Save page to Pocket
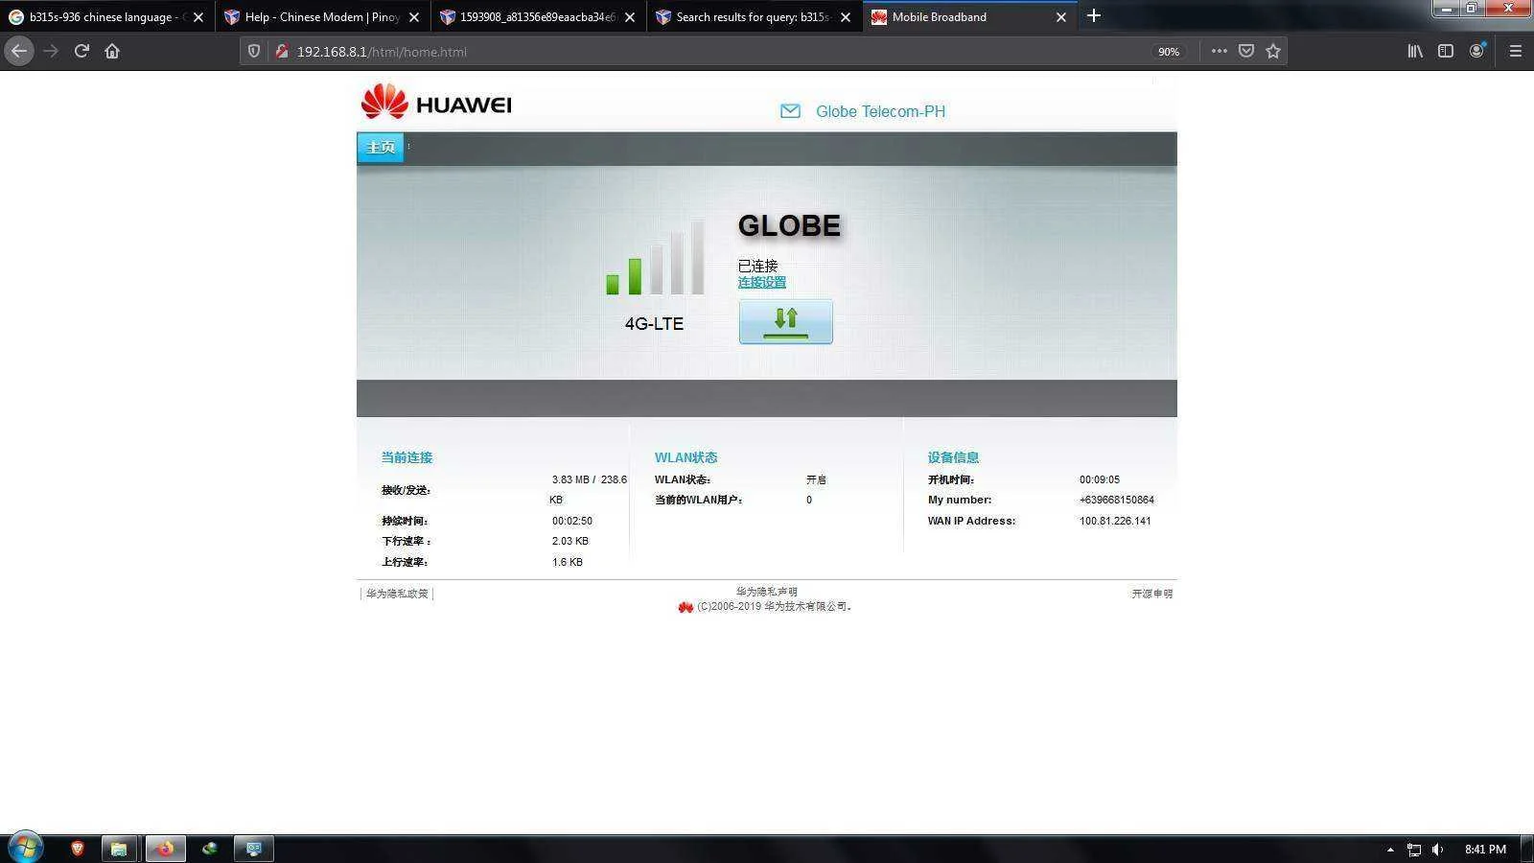 click(x=1245, y=51)
